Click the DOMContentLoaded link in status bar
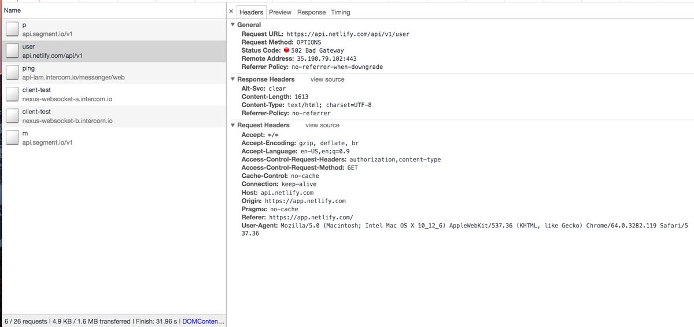The height and width of the screenshot is (327, 694). [204, 321]
